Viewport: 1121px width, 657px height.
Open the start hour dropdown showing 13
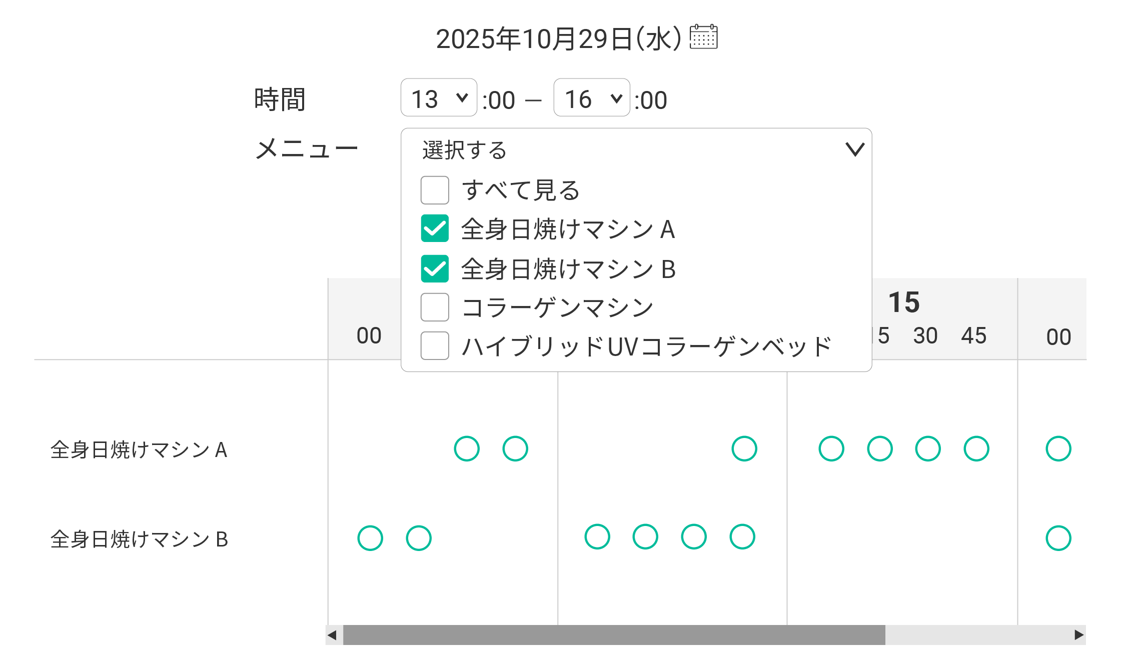point(439,98)
